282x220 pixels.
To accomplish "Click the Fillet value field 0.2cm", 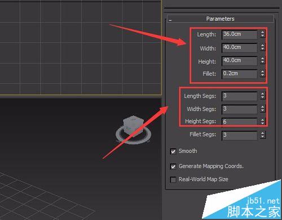I will (x=239, y=74).
